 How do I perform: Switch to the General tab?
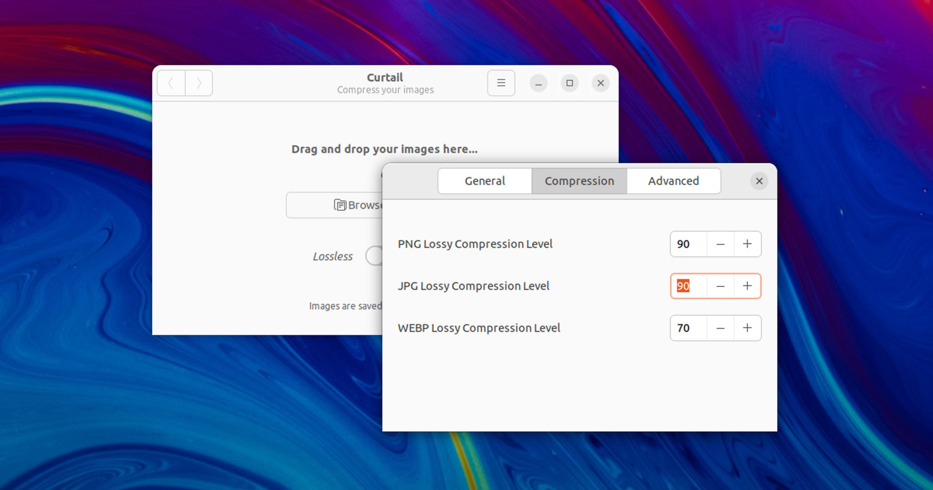485,181
